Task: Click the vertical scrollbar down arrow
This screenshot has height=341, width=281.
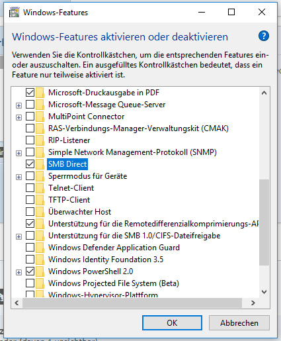Action: click(x=264, y=292)
